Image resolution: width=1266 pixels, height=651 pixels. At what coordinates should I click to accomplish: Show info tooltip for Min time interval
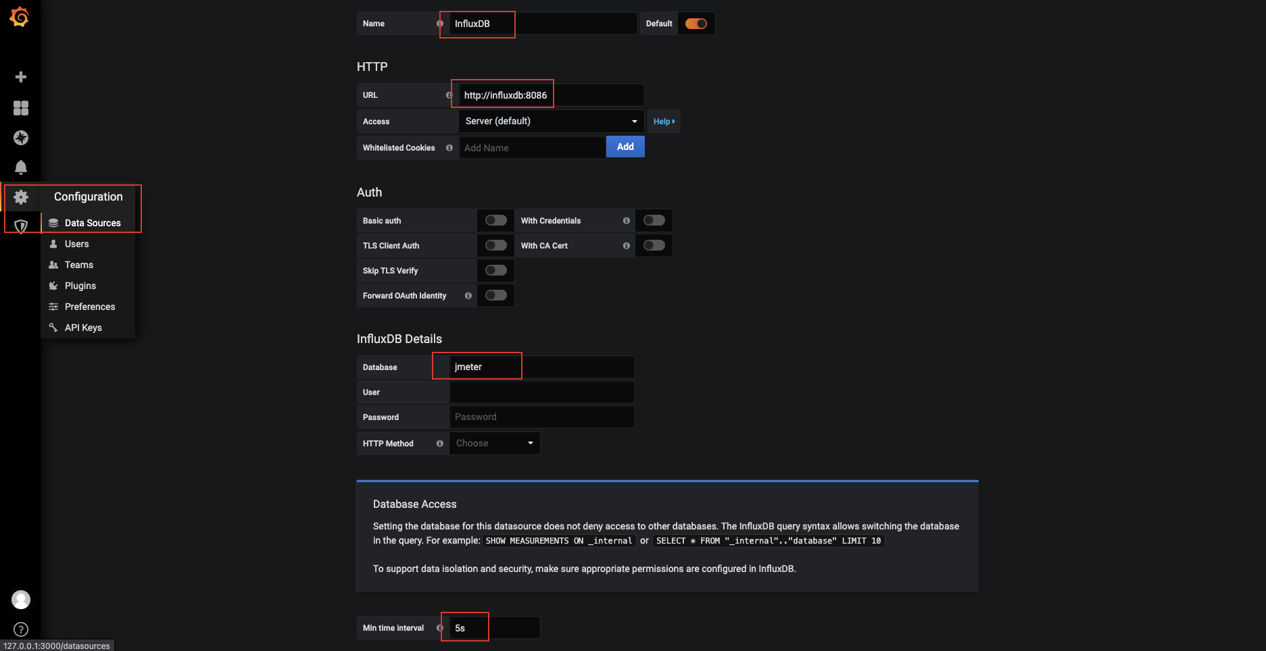coord(440,628)
